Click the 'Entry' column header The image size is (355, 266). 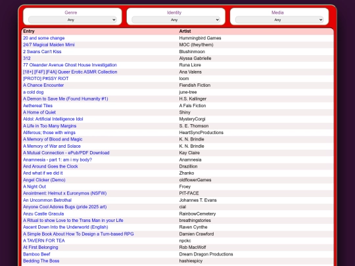point(29,32)
